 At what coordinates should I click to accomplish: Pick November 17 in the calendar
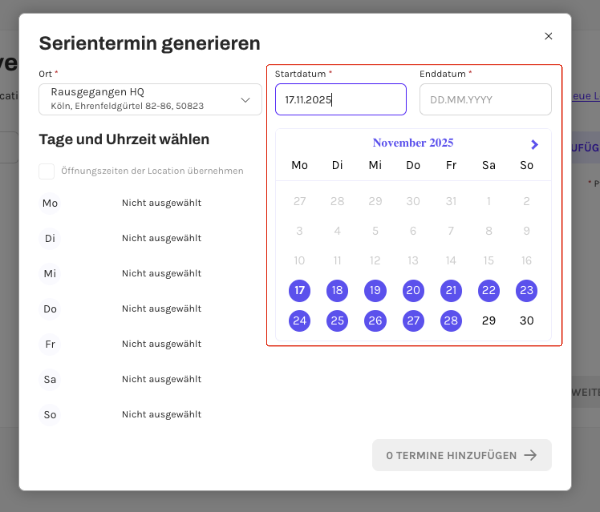coord(299,290)
